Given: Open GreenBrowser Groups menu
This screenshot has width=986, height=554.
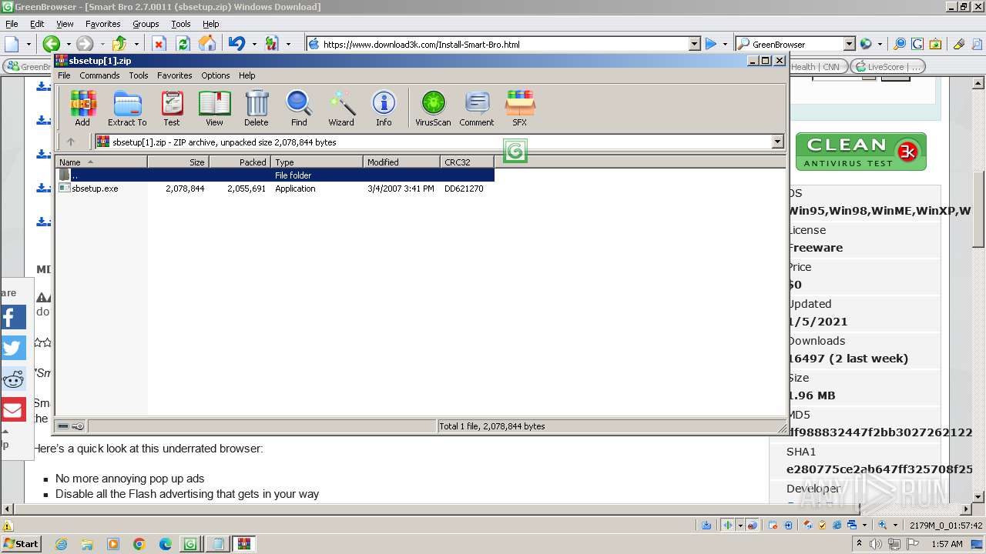Looking at the screenshot, I should (146, 24).
